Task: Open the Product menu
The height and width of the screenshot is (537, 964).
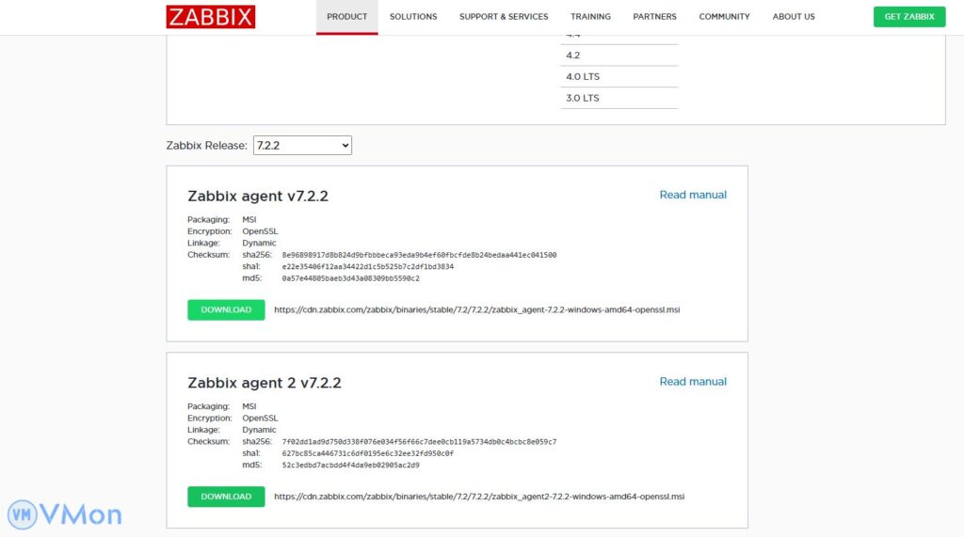Action: [346, 17]
